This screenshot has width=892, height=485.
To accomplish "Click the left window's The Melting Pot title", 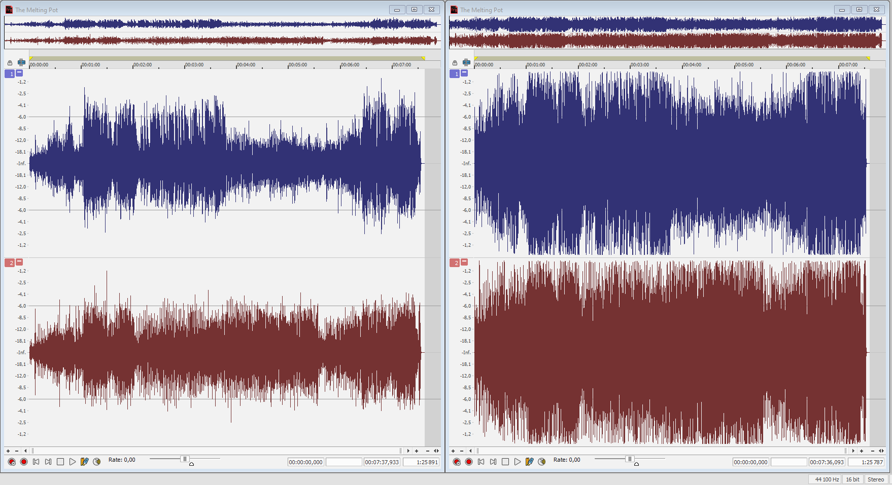I will [37, 10].
